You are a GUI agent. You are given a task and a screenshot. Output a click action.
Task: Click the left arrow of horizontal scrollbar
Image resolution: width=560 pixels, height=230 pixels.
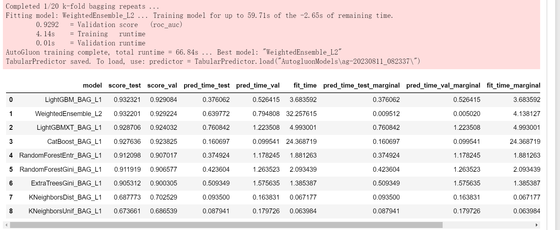click(6, 225)
